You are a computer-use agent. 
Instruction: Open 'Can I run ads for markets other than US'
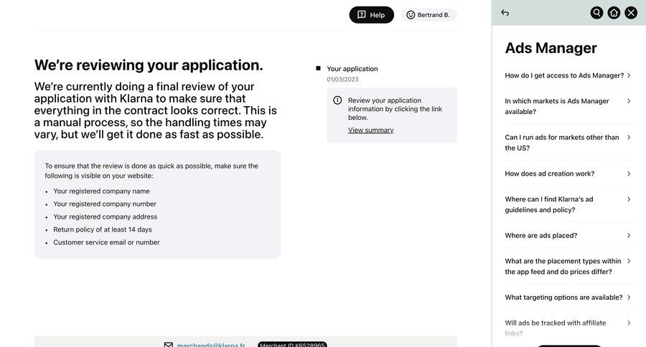pos(567,142)
